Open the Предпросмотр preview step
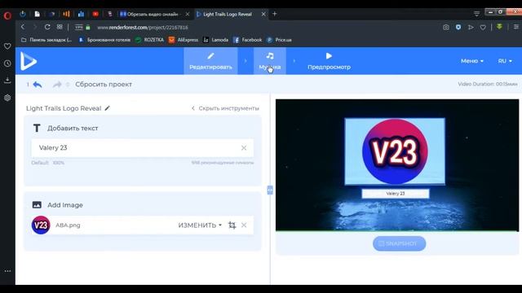522x293 pixels. [x=329, y=61]
